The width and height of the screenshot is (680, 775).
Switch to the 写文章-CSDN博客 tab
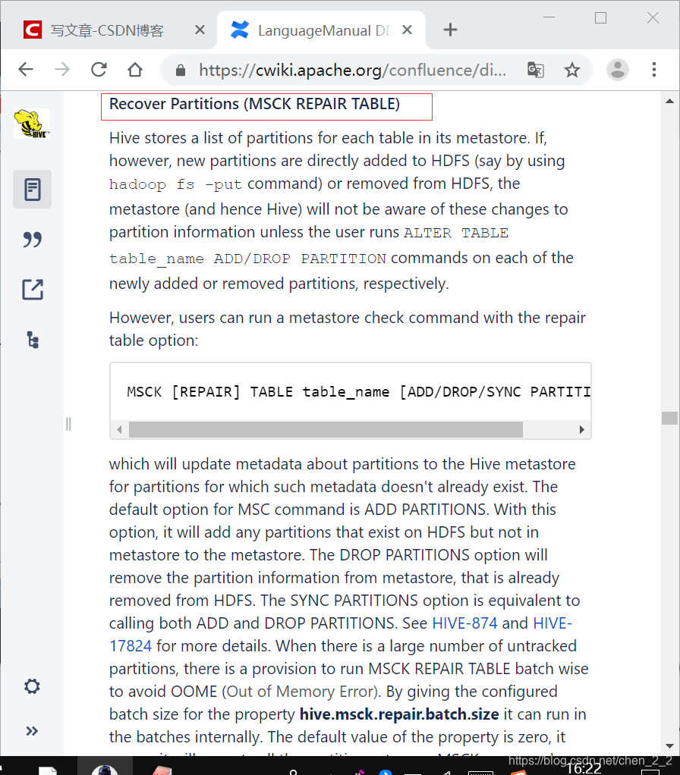click(107, 30)
